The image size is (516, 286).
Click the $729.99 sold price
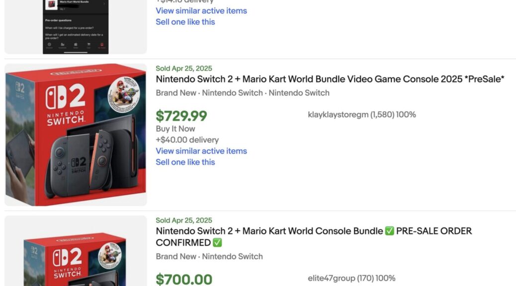click(x=181, y=116)
